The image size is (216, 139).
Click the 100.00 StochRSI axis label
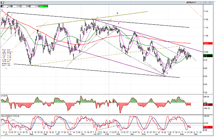[206, 116]
